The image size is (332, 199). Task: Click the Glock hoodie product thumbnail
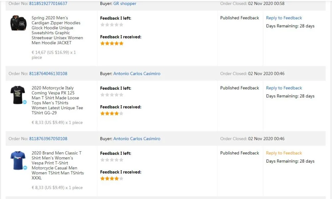click(x=18, y=23)
